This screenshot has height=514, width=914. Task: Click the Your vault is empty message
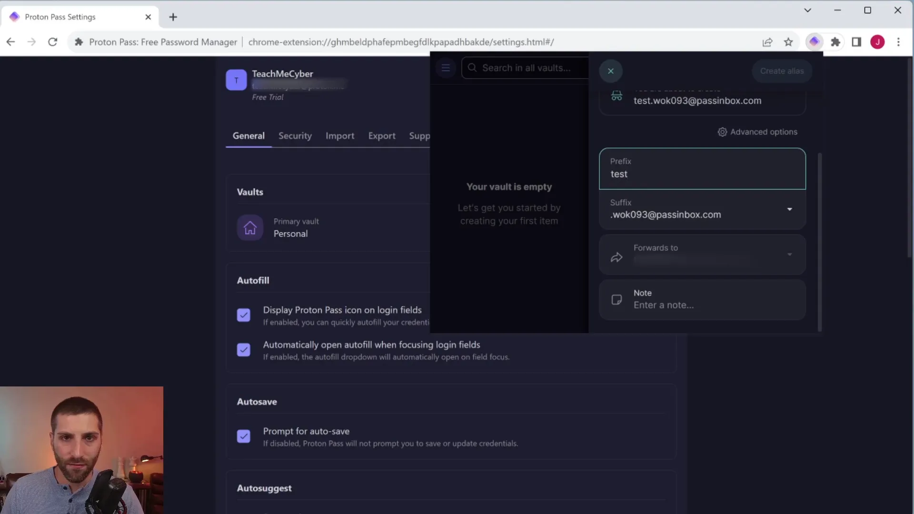tap(509, 187)
